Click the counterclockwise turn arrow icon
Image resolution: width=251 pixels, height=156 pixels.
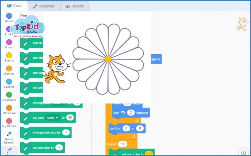click(x=123, y=113)
